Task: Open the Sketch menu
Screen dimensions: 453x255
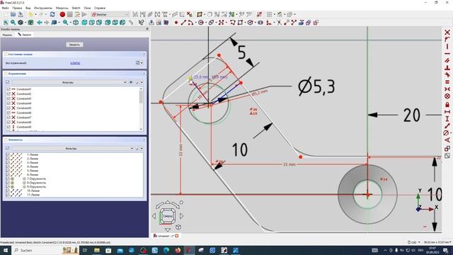Action: [76, 8]
